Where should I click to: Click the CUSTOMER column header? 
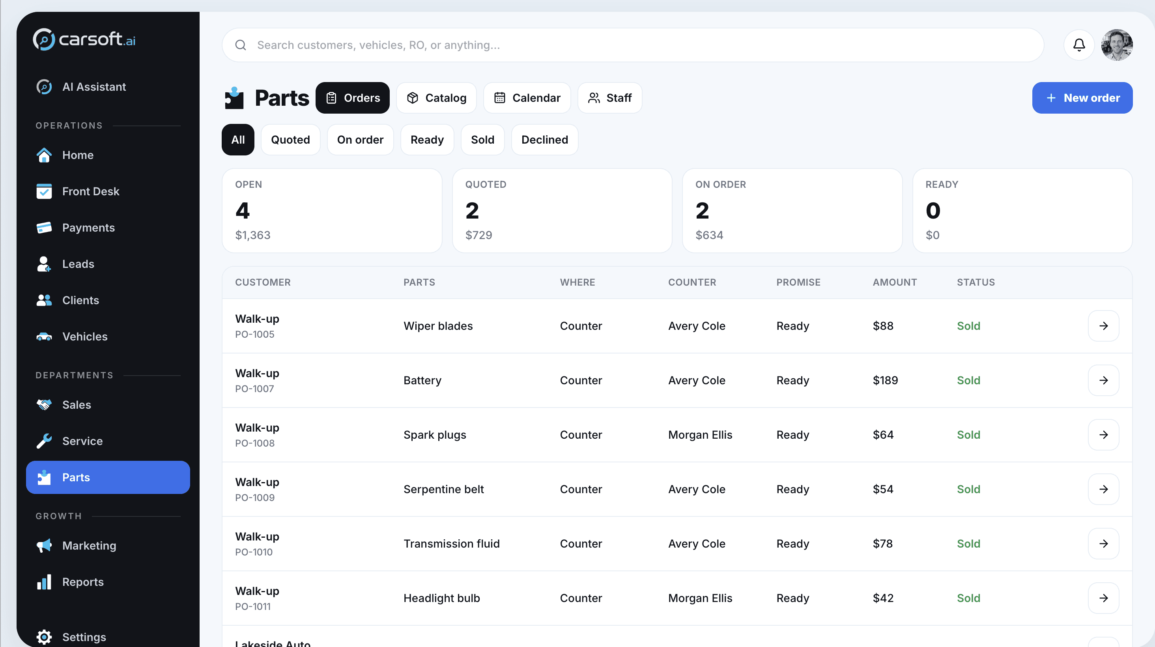click(263, 282)
